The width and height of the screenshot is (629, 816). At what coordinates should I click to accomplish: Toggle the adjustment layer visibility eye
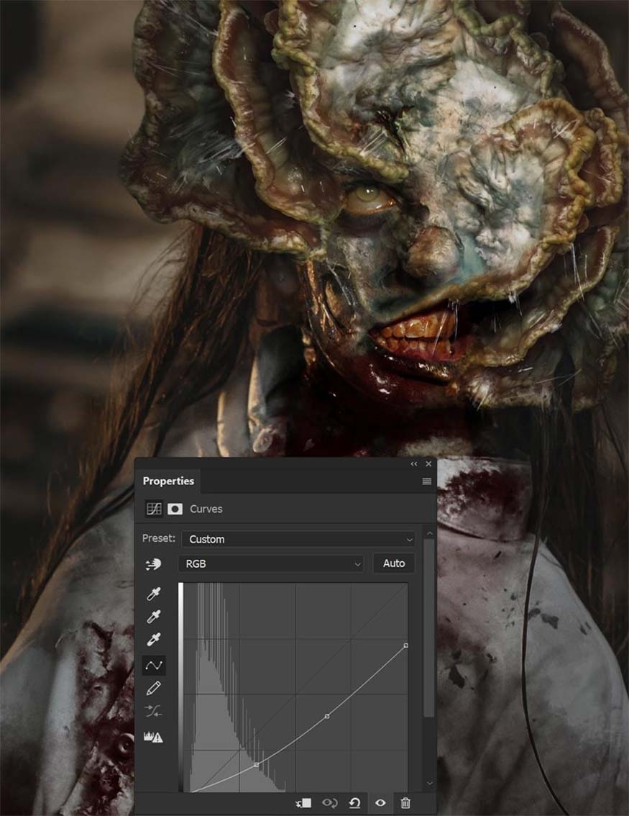click(380, 803)
